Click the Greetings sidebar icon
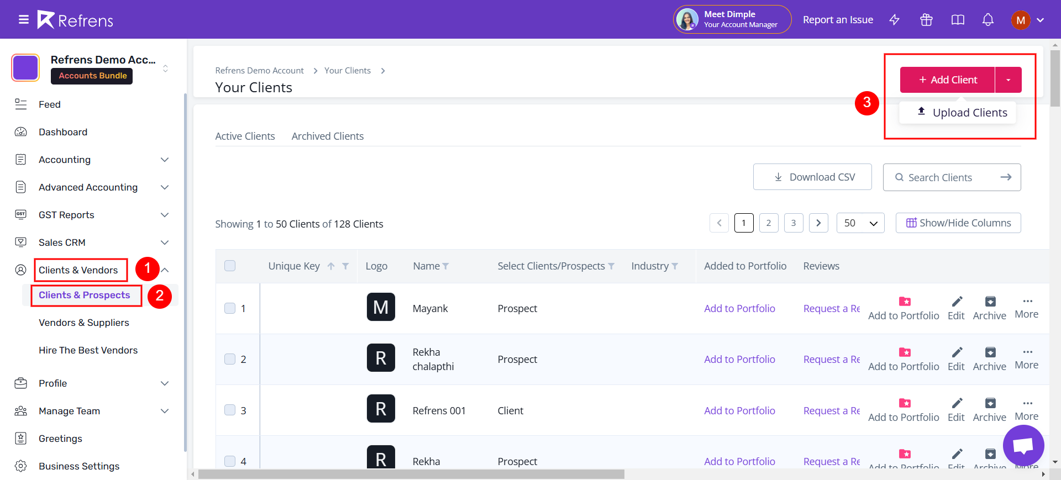This screenshot has width=1061, height=480. click(x=21, y=439)
